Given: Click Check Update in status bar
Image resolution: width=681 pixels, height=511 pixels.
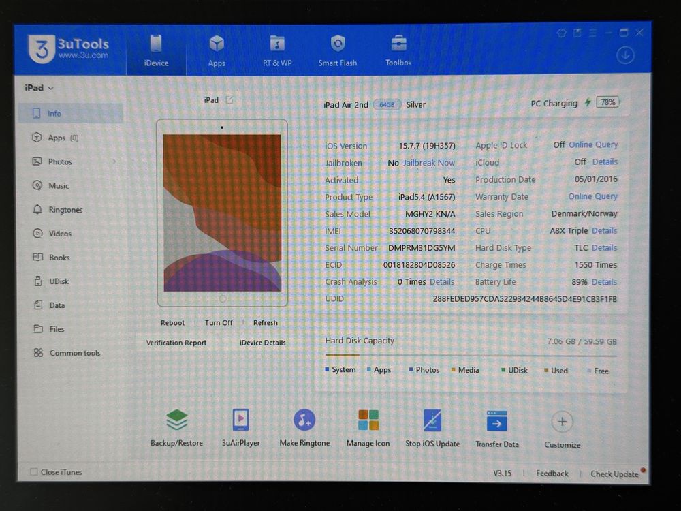Looking at the screenshot, I should 614,474.
